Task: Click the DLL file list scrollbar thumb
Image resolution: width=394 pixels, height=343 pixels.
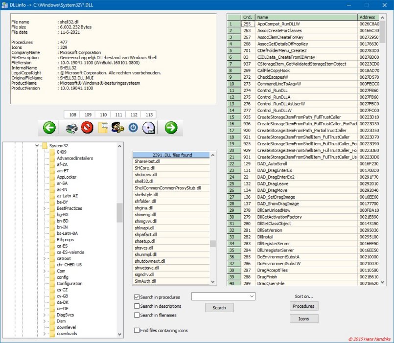Action: (x=213, y=244)
